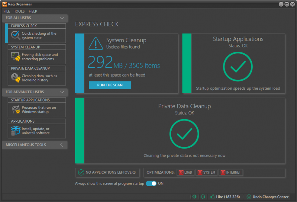Click the Private Data Cleanup green checkmark circle

(184, 134)
